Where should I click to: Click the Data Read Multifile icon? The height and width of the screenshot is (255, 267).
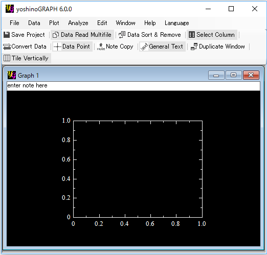click(x=56, y=35)
